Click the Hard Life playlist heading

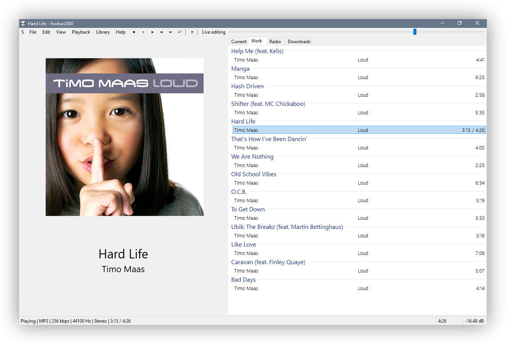243,121
